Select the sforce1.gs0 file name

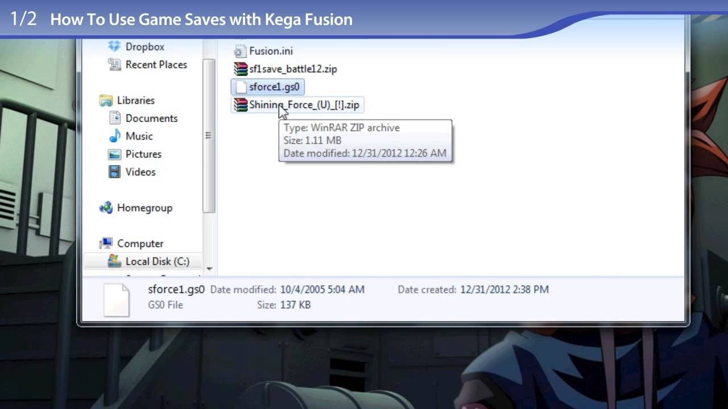tap(274, 87)
